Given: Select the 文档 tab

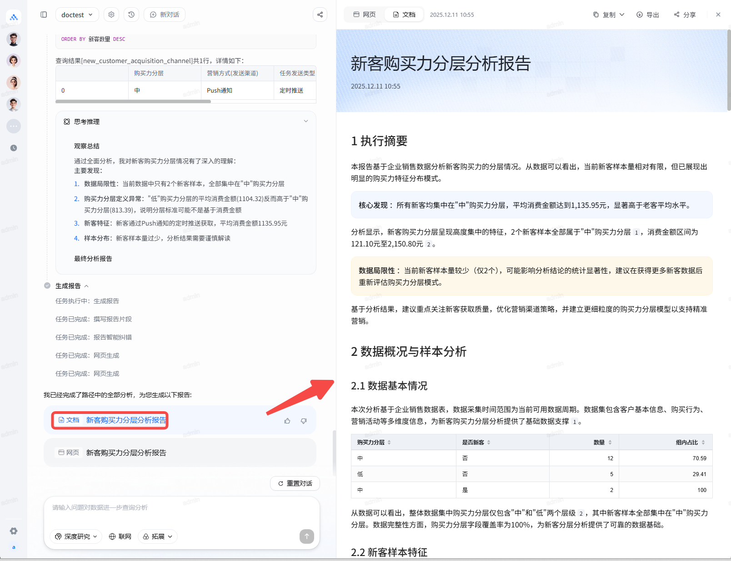Looking at the screenshot, I should [x=404, y=15].
